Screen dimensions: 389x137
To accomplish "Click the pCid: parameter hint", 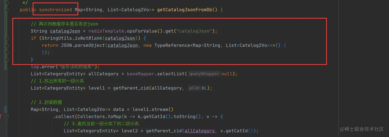I will pyautogui.click(x=194, y=88).
